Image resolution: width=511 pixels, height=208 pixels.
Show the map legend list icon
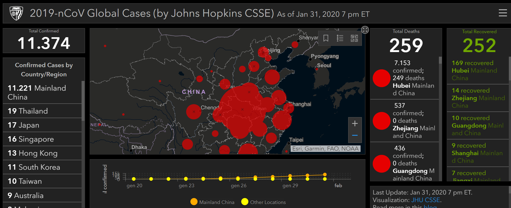pyautogui.click(x=340, y=38)
